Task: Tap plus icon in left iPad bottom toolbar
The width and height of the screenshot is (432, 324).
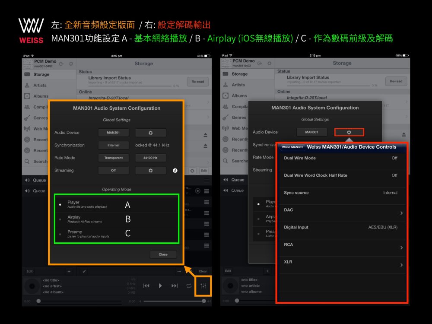Action: click(69, 272)
